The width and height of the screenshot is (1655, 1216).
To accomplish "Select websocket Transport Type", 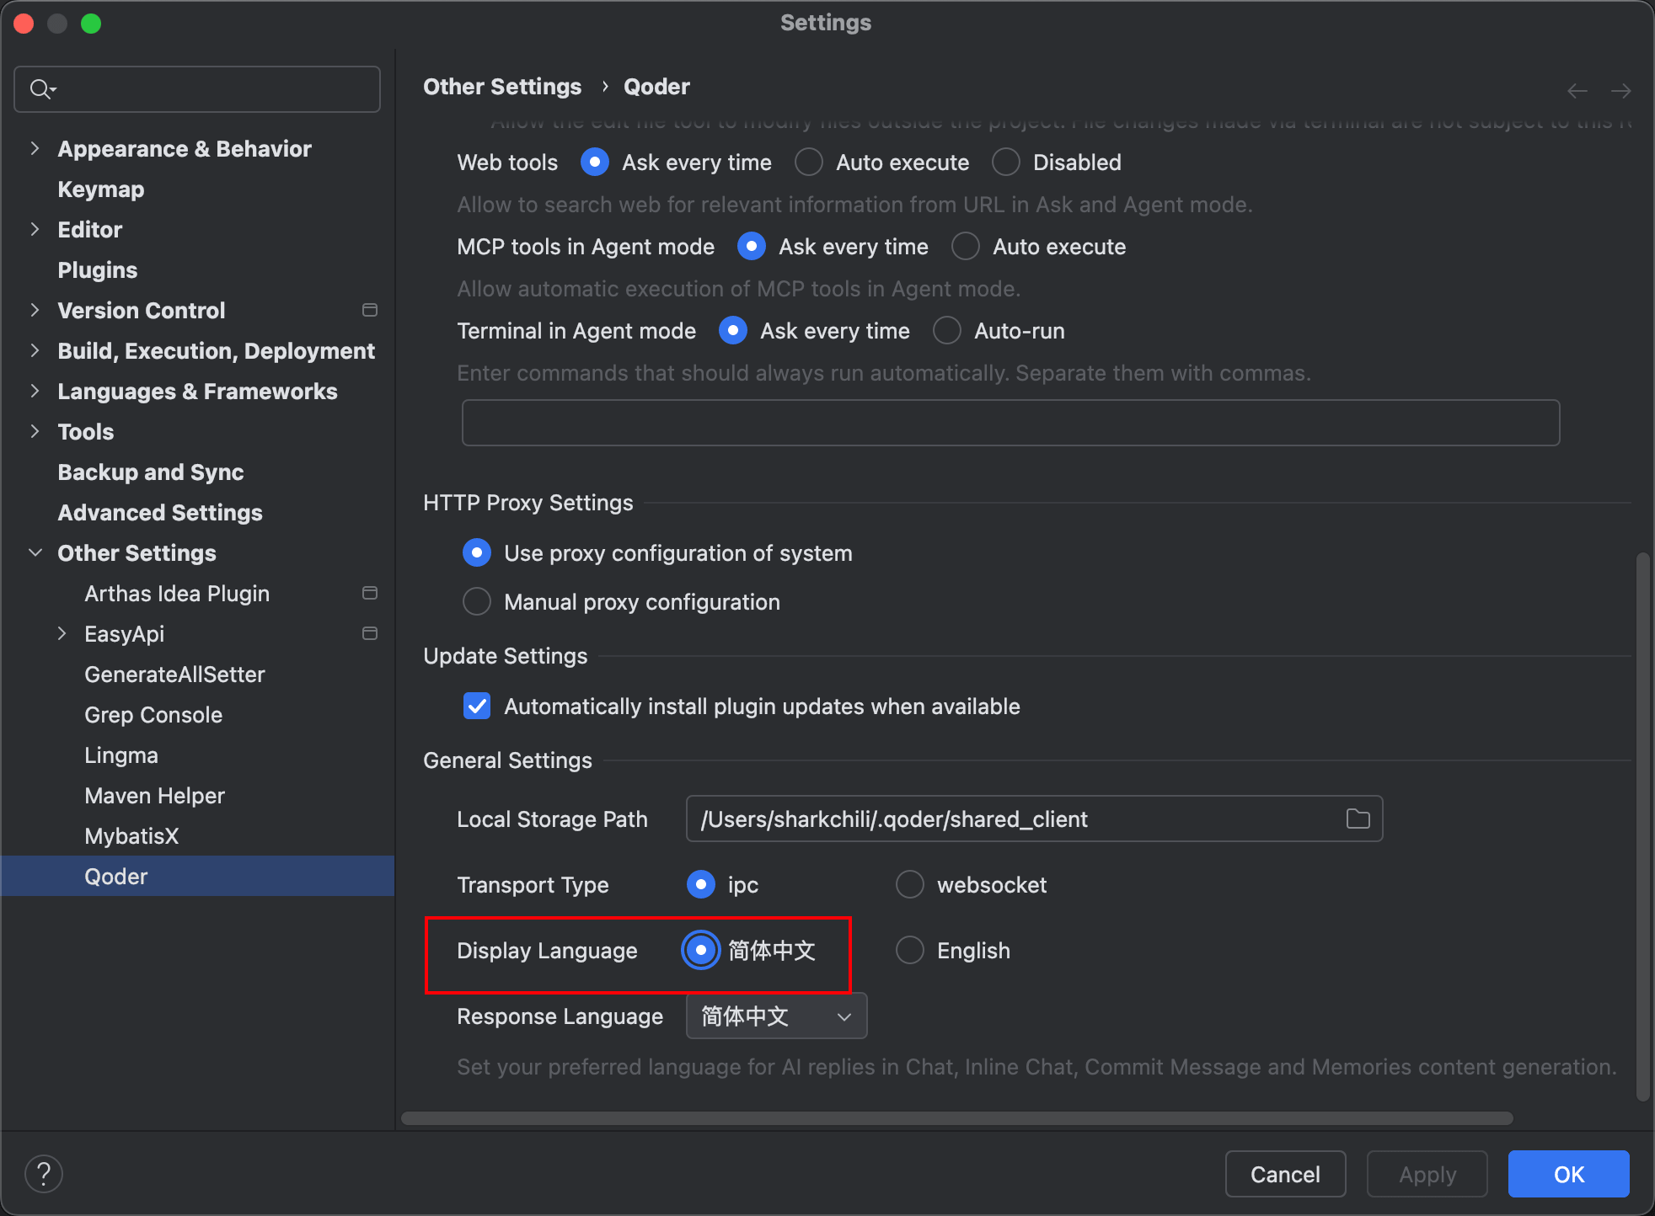I will point(910,884).
